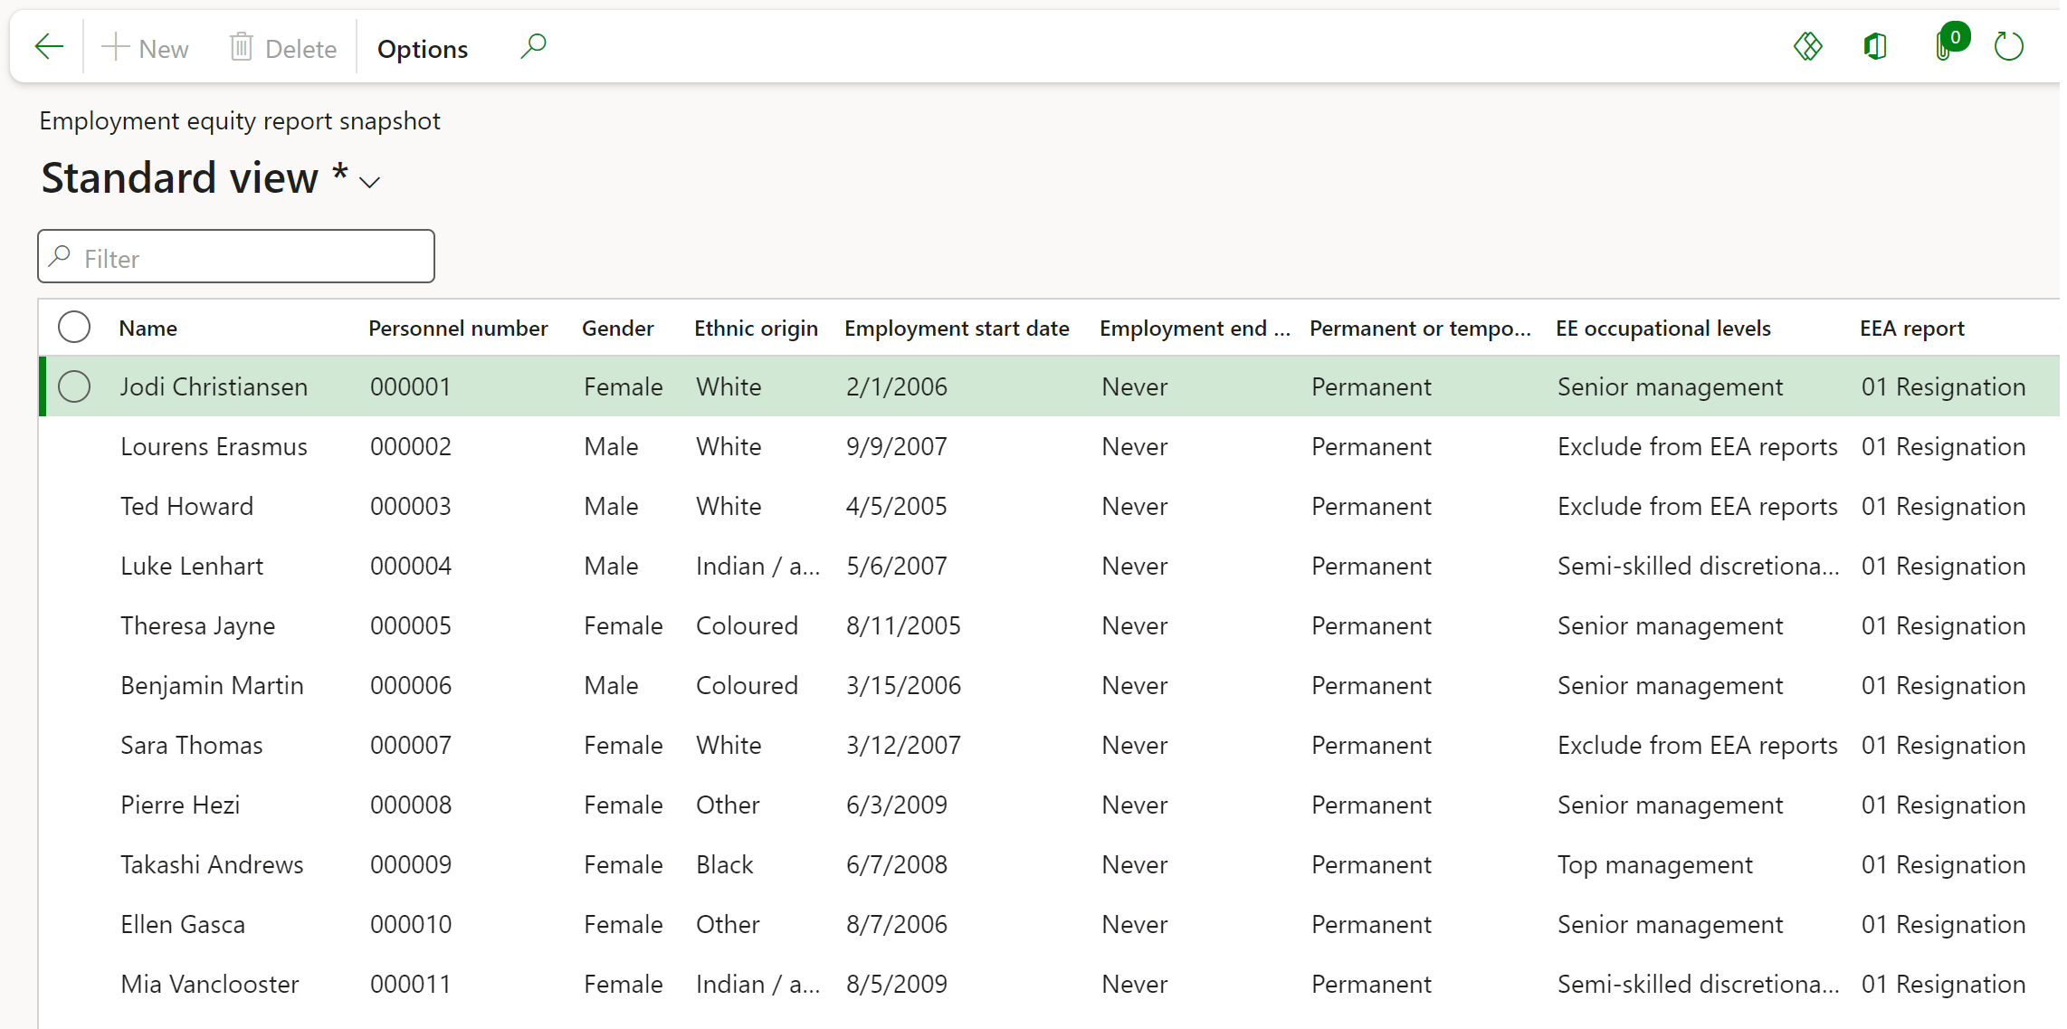Toggle the radio button for Jodi Christiansen
Screen dimensions: 2067x1029
click(75, 387)
